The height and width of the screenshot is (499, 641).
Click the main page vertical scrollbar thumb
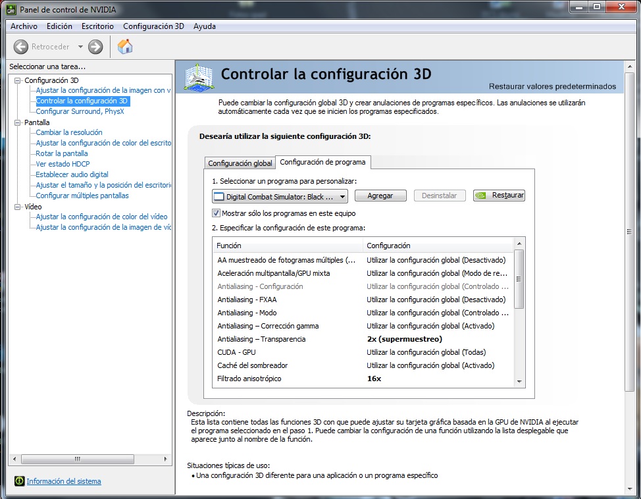tap(630, 232)
